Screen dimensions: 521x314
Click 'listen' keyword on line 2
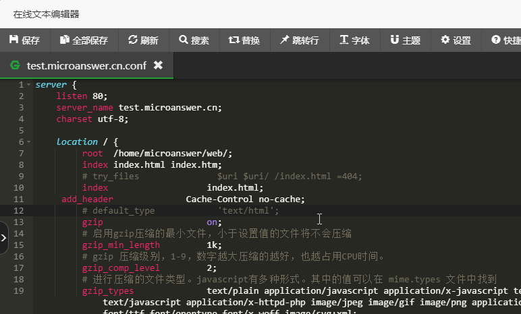click(72, 96)
